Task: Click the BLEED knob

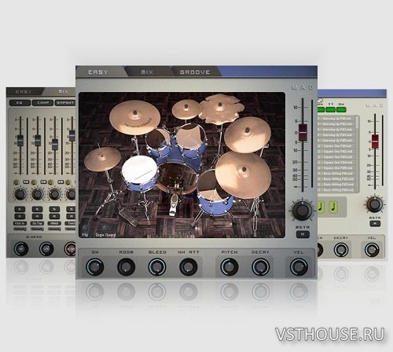Action: coord(157,267)
